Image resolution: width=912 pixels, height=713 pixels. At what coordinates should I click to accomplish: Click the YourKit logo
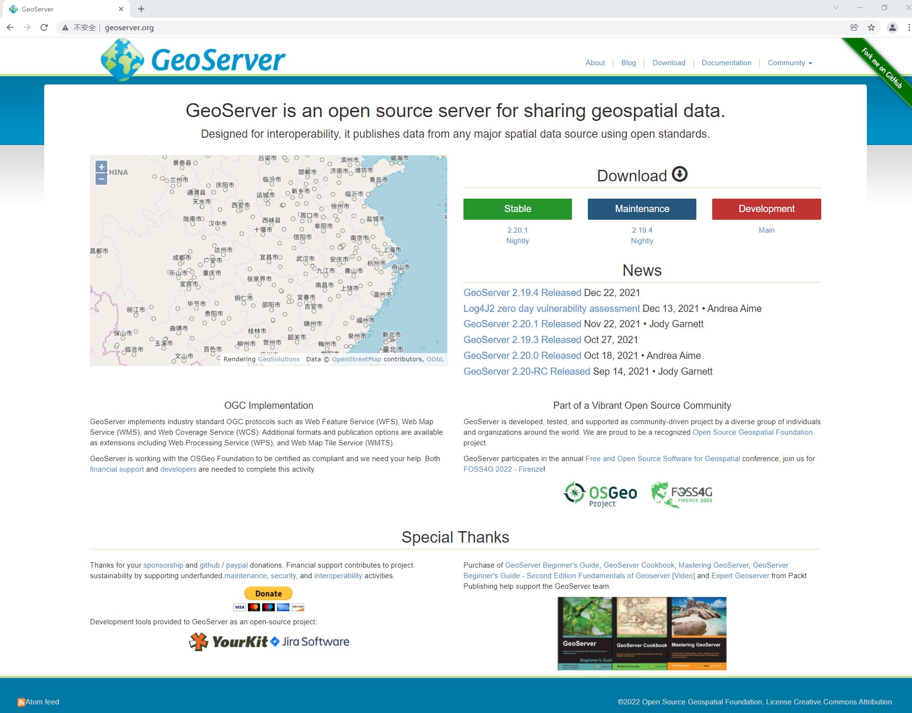coord(228,642)
